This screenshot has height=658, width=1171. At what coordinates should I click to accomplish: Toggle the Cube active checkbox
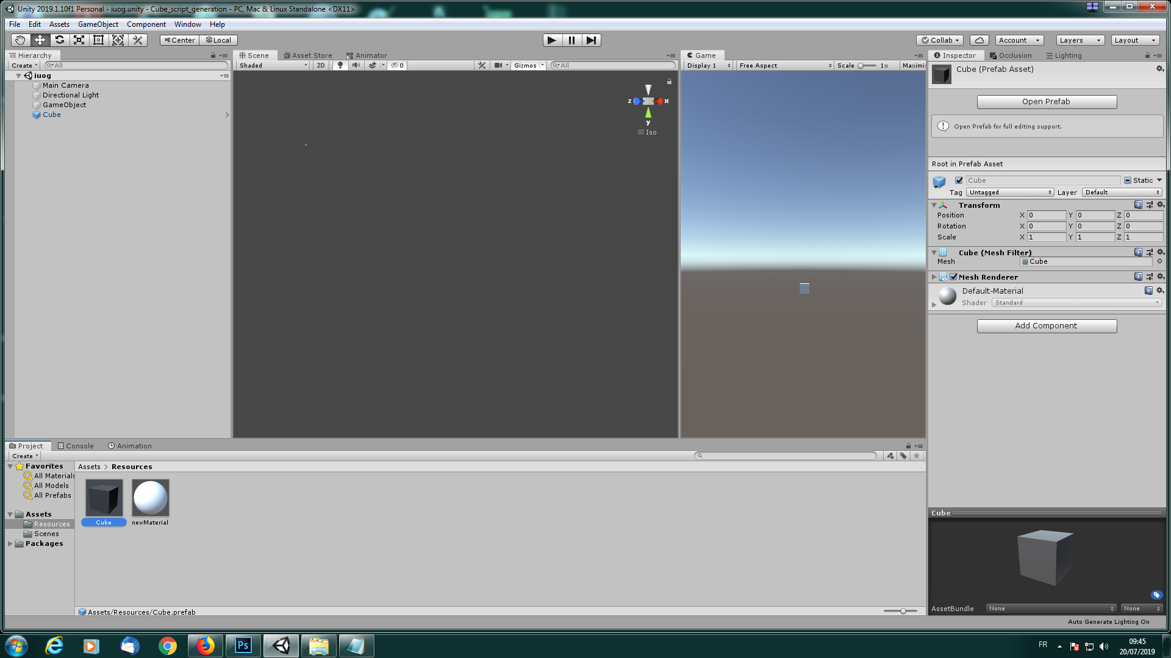tap(959, 180)
